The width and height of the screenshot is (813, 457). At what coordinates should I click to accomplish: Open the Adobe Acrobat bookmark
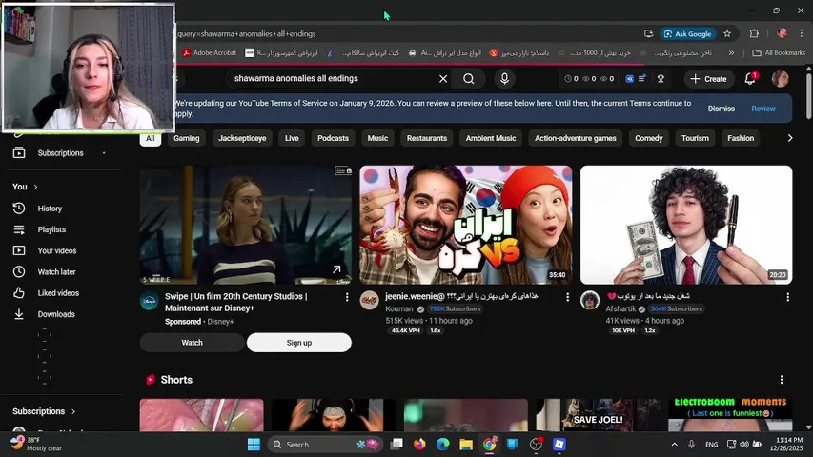point(209,53)
